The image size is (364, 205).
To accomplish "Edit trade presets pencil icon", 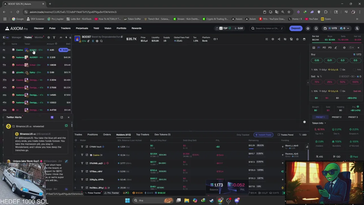I will pyautogui.click(x=336, y=48).
